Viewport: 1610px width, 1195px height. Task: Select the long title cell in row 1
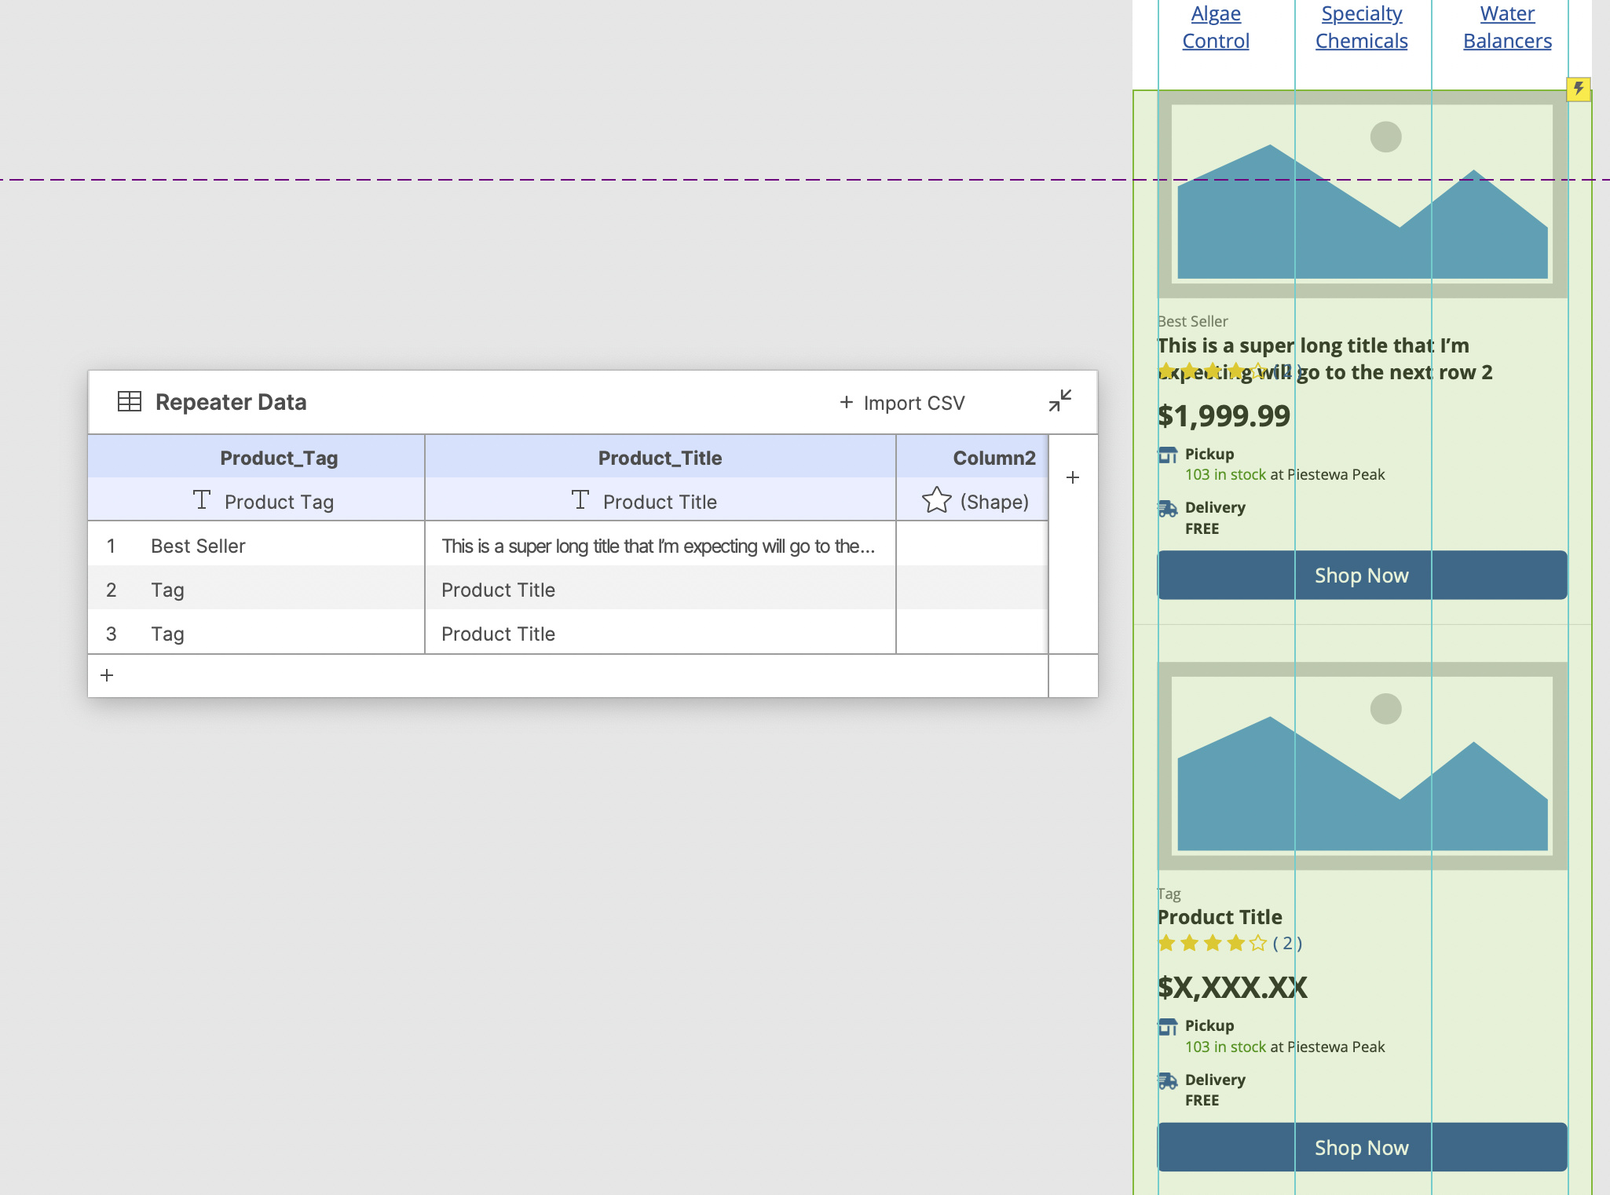point(658,546)
